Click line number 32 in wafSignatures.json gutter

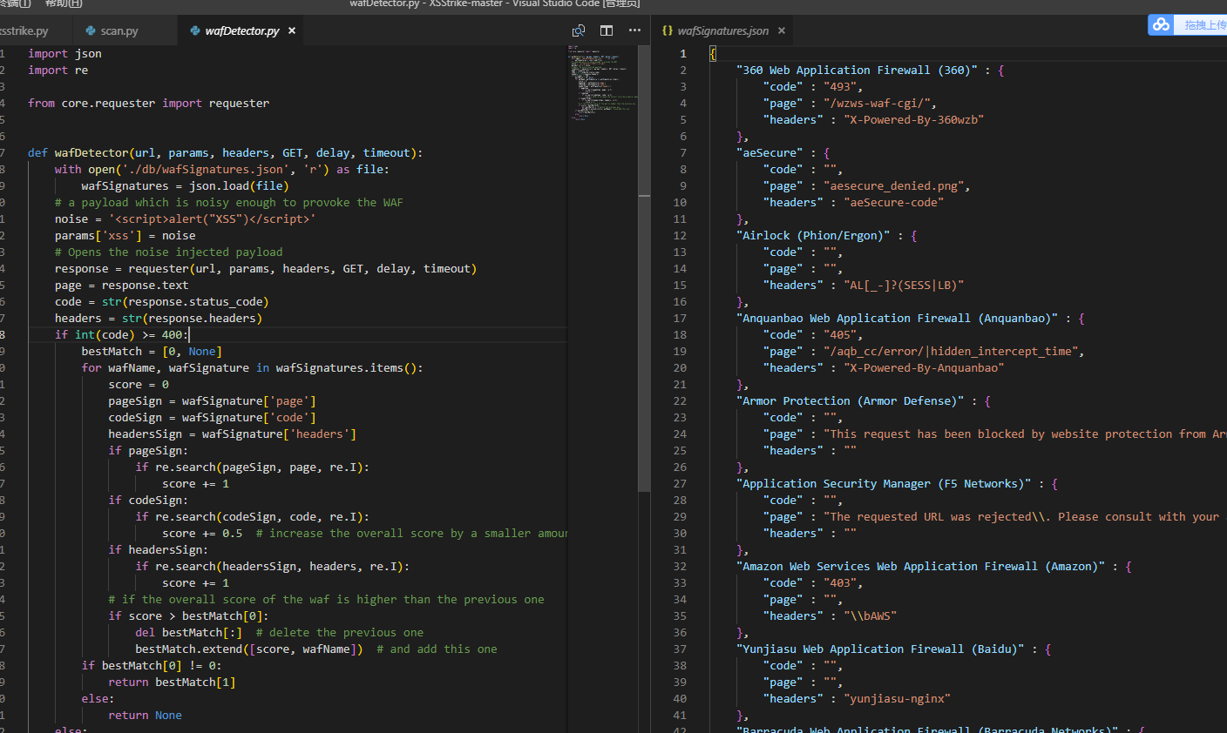[680, 567]
